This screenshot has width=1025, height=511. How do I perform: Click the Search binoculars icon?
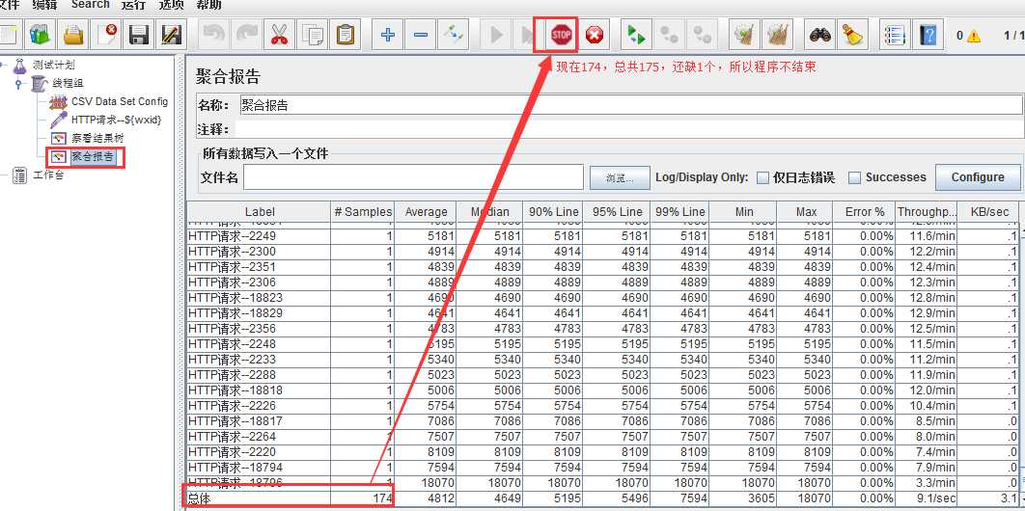click(x=818, y=36)
